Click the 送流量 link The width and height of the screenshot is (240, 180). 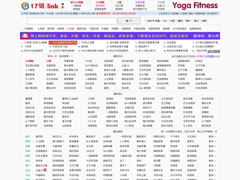175,13
